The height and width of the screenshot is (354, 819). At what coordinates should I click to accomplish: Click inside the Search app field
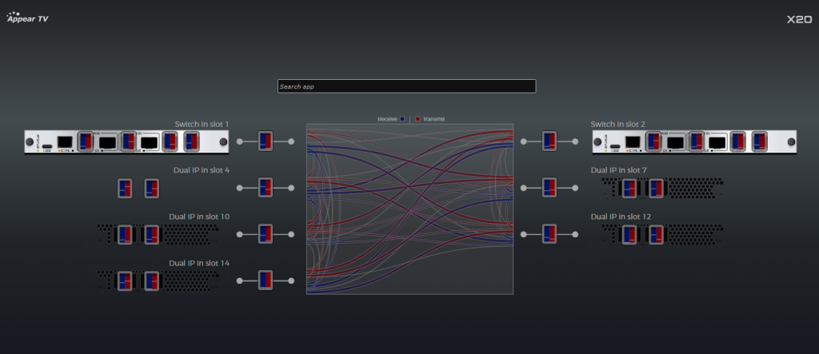pos(406,86)
